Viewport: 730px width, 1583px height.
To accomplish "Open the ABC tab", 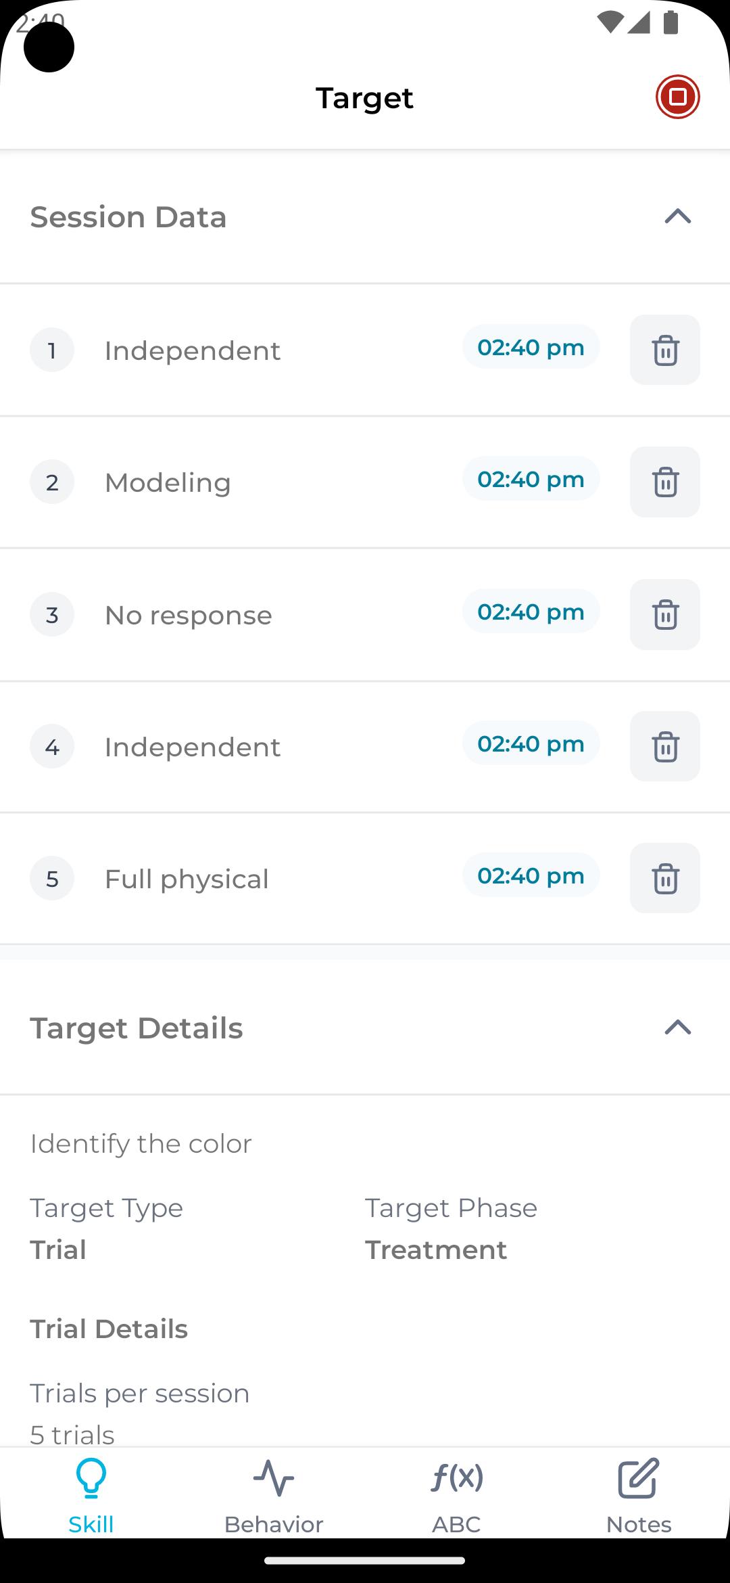I will (456, 1496).
